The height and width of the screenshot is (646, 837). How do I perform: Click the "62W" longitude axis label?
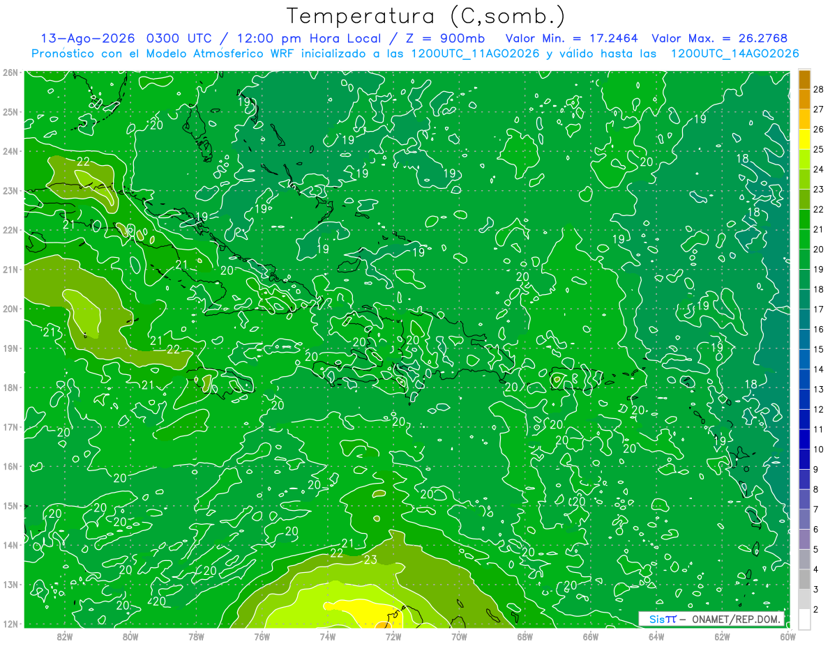(722, 637)
